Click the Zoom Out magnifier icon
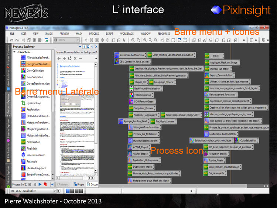The width and height of the screenshot is (277, 208). [138, 40]
